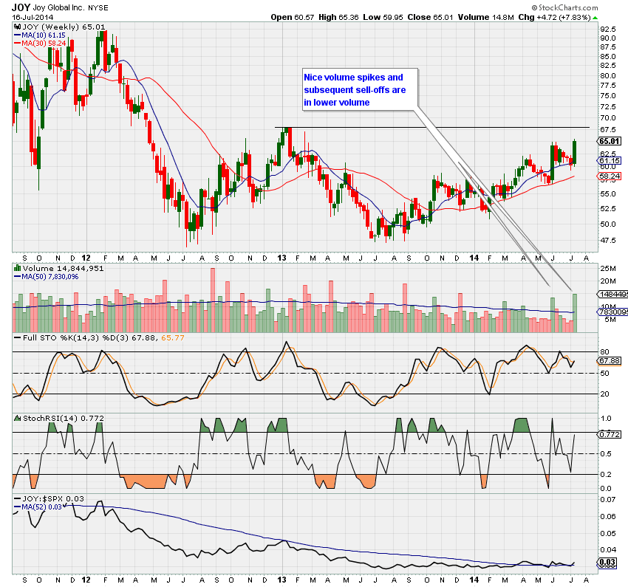This screenshot has width=628, height=587.
Task: Select the JOY (Weekly) 65.01 legend label
Action: click(64, 27)
